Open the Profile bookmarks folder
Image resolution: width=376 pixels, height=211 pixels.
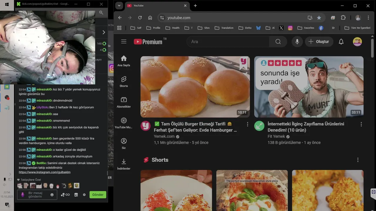pyautogui.click(x=153, y=28)
